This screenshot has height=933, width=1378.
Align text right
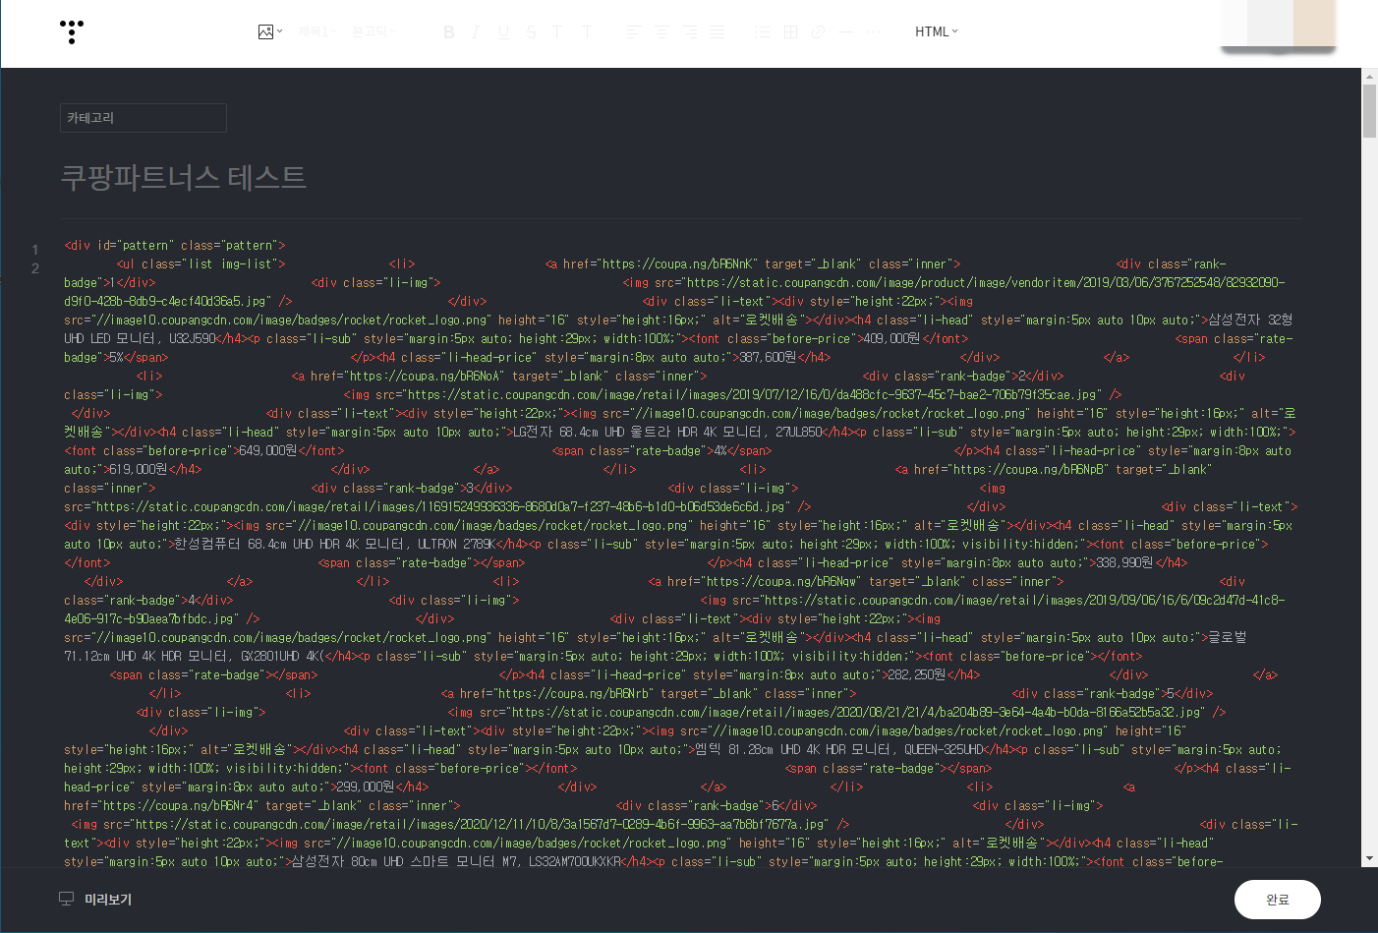(x=690, y=31)
